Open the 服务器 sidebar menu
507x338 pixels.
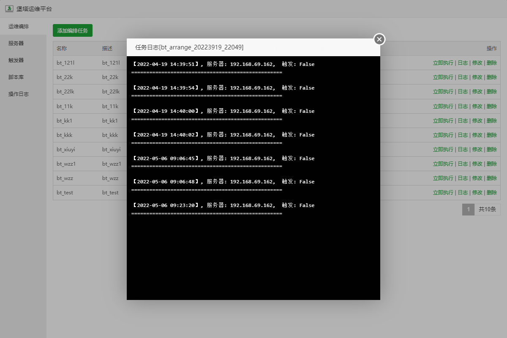pyautogui.click(x=16, y=43)
